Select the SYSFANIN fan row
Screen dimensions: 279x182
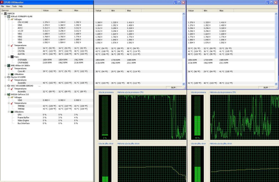(x=47, y=60)
